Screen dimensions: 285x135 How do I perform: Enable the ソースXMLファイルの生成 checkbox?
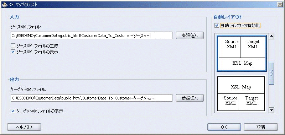click(13, 46)
